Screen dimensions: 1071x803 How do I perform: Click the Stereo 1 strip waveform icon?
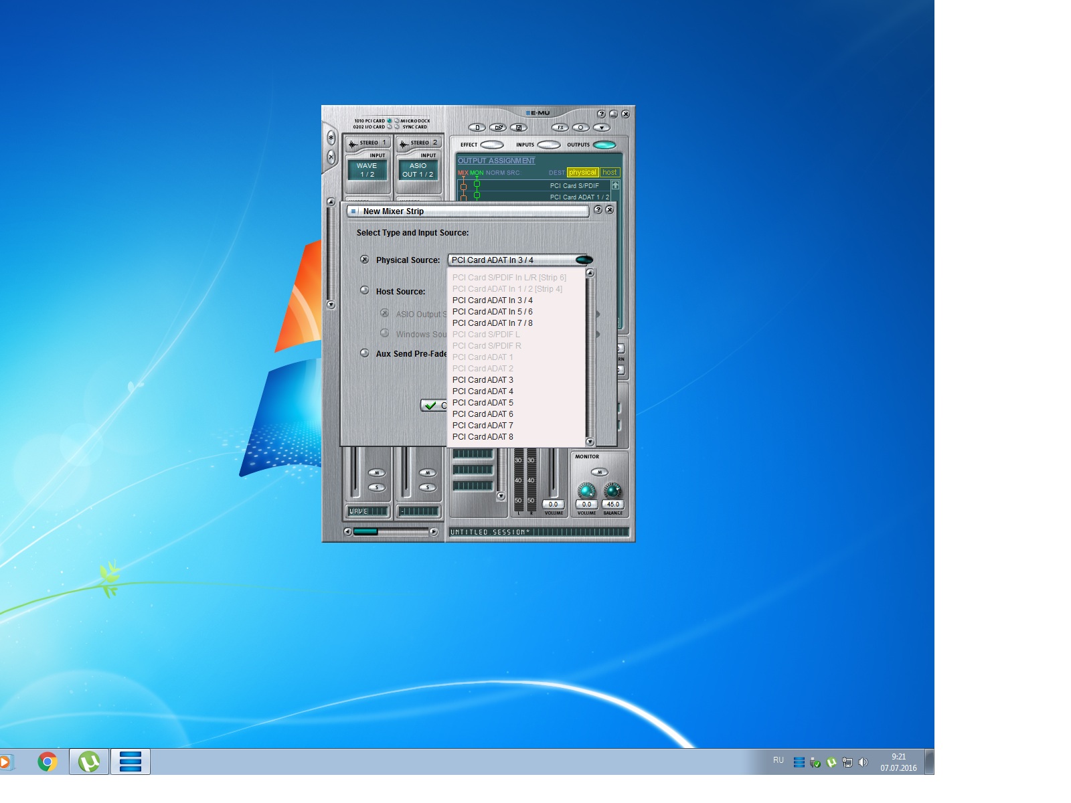pyautogui.click(x=353, y=143)
